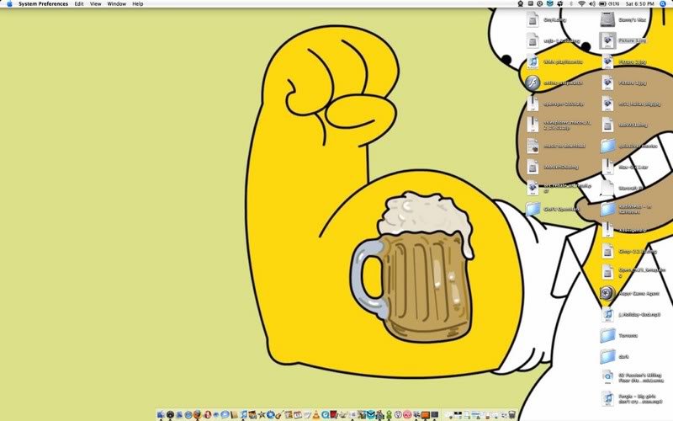673x421 pixels.
Task: Select the WMA playlist music file icon
Action: click(533, 61)
